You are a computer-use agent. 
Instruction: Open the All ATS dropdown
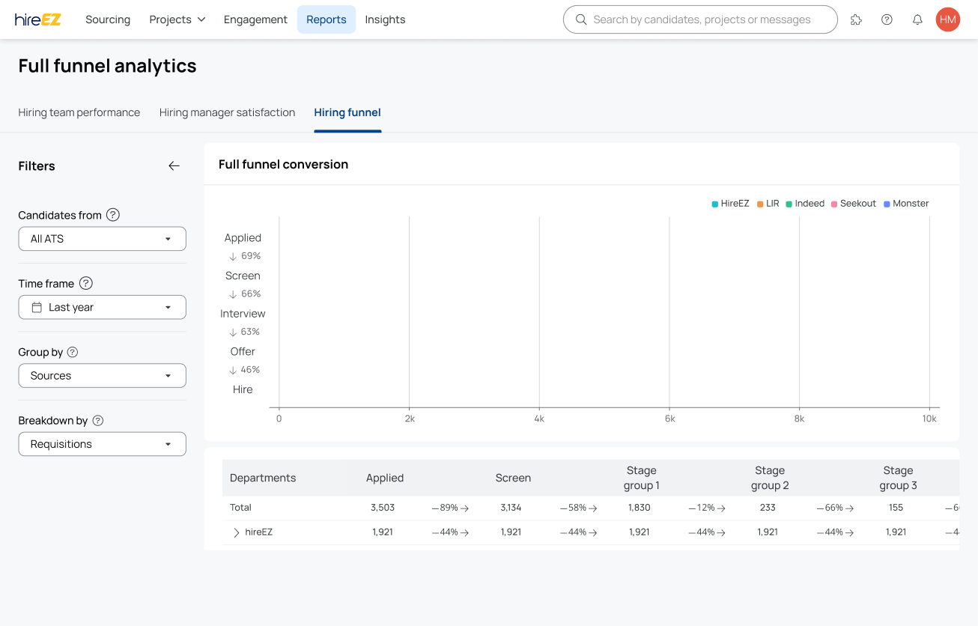tap(102, 239)
